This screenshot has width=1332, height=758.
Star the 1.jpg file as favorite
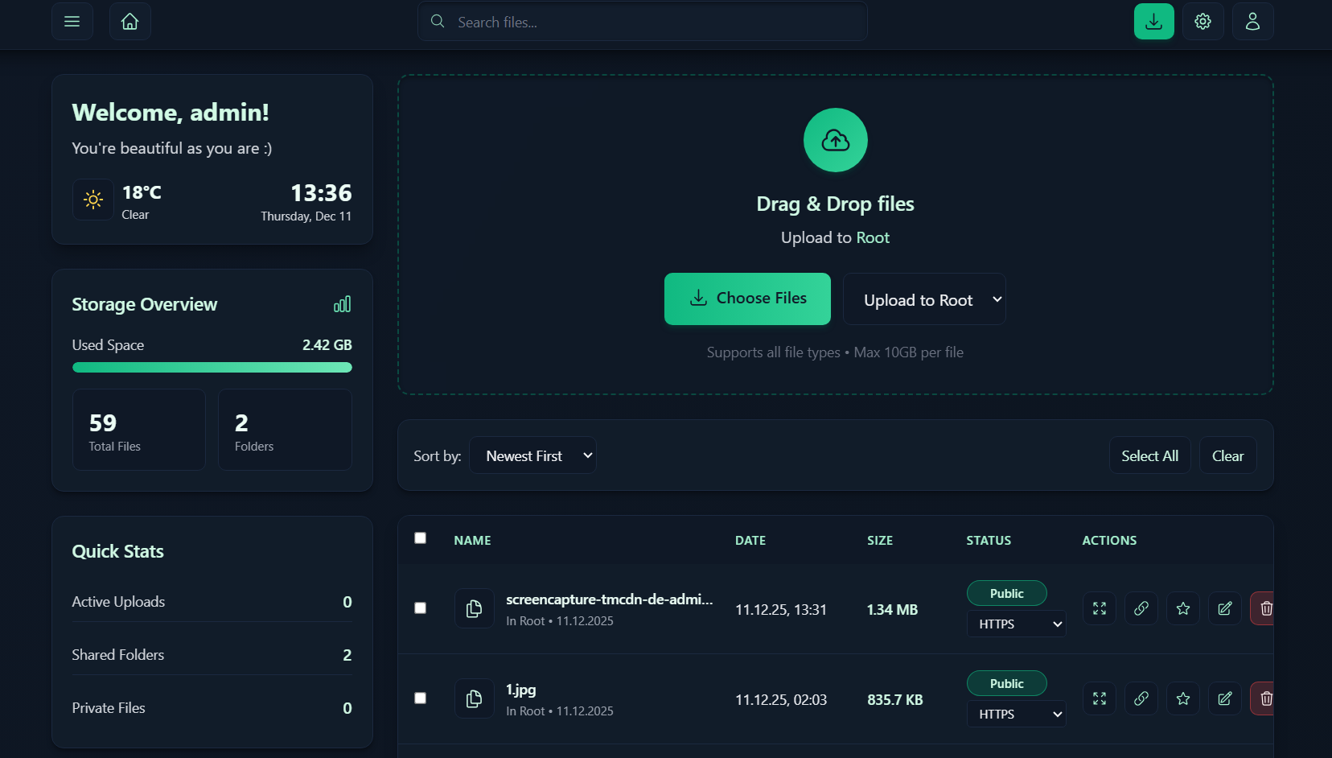point(1182,698)
